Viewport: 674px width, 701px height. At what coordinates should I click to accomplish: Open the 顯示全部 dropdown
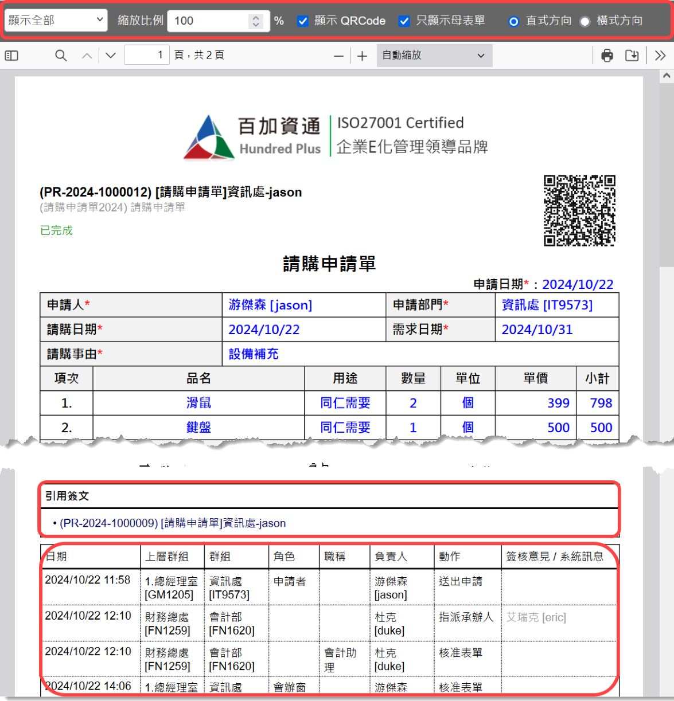click(x=56, y=21)
